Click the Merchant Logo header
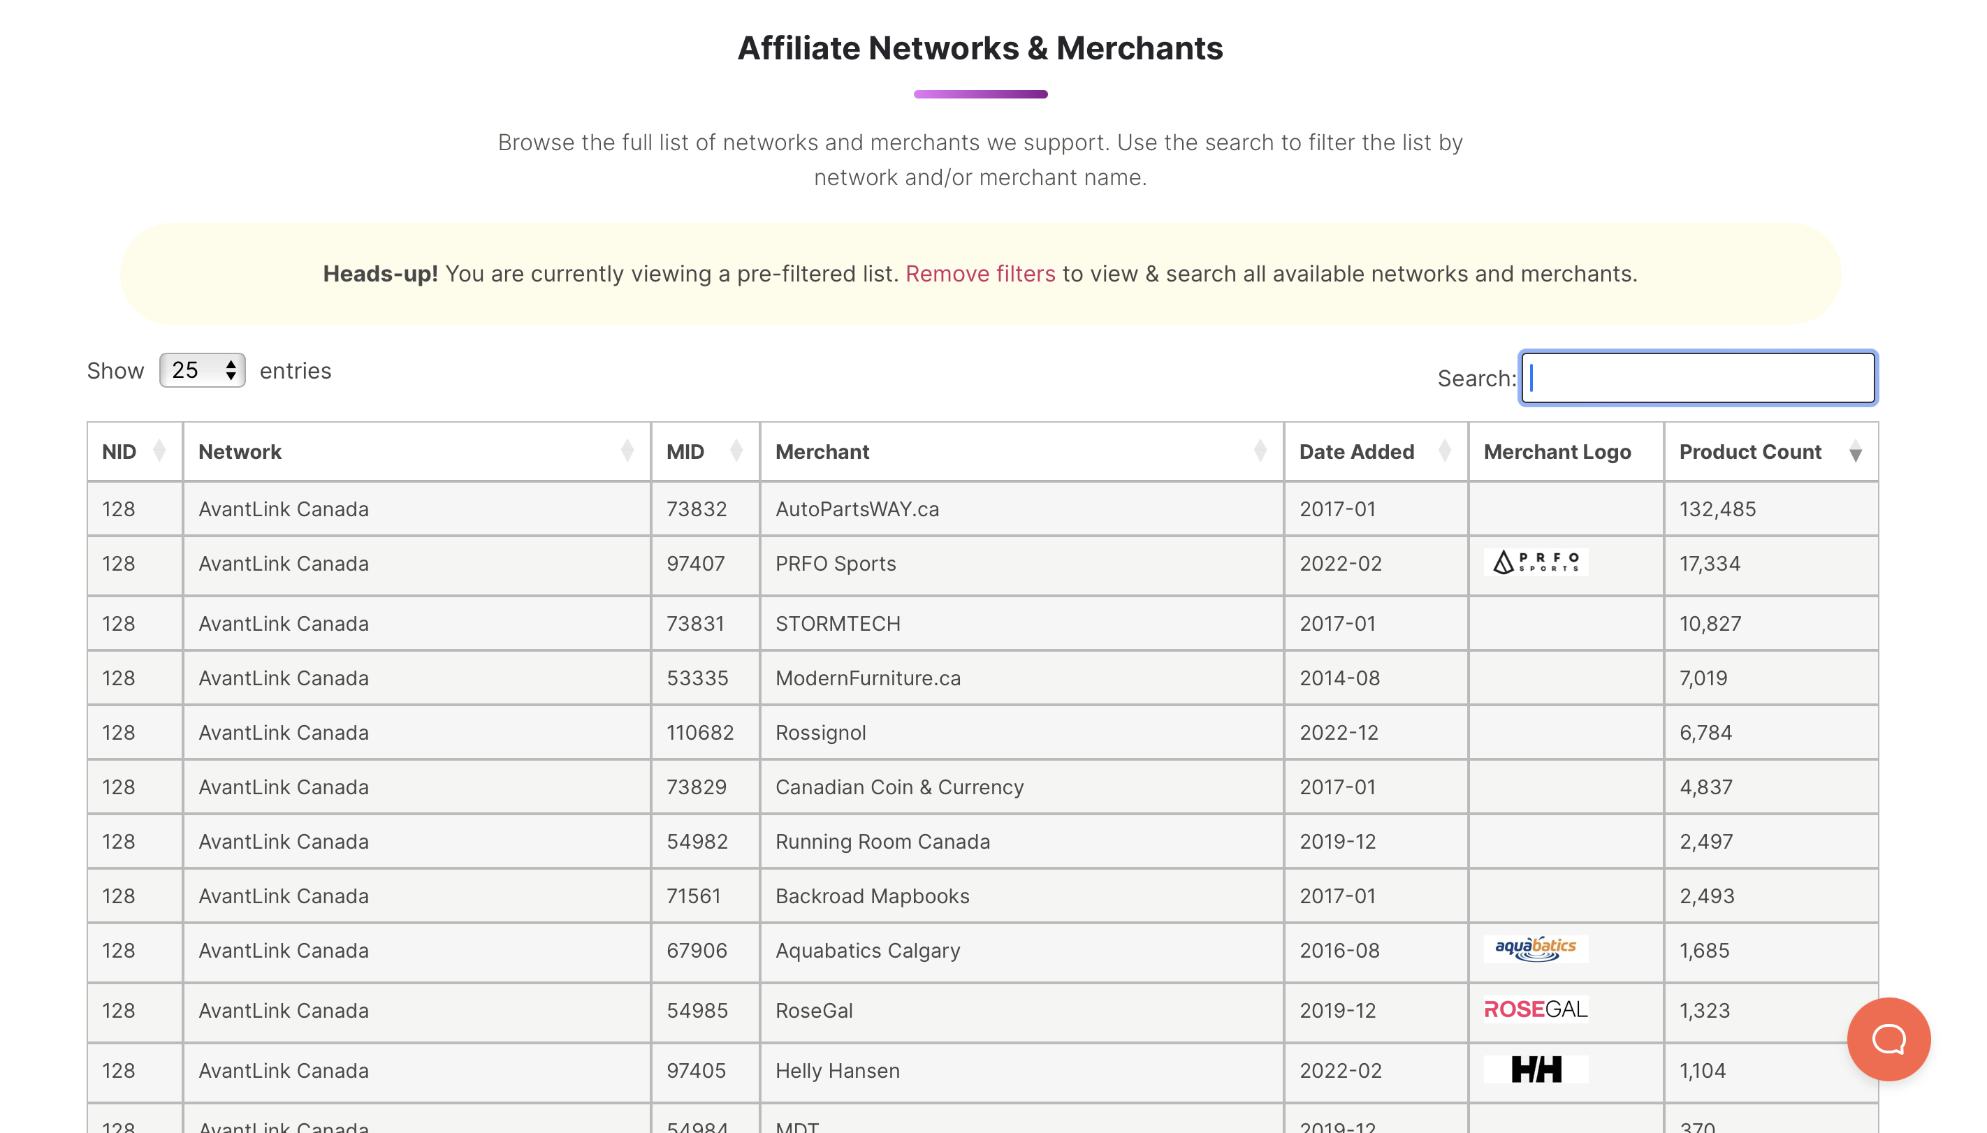The height and width of the screenshot is (1133, 1987). point(1557,451)
